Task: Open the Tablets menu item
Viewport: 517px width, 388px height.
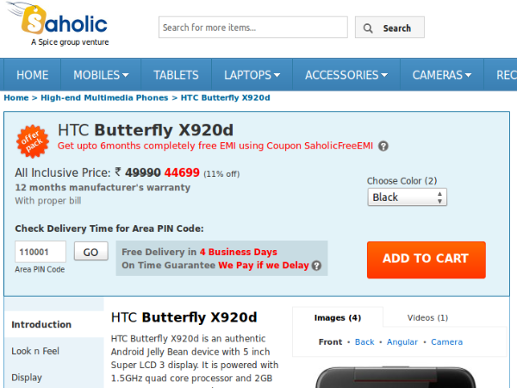Action: 176,75
